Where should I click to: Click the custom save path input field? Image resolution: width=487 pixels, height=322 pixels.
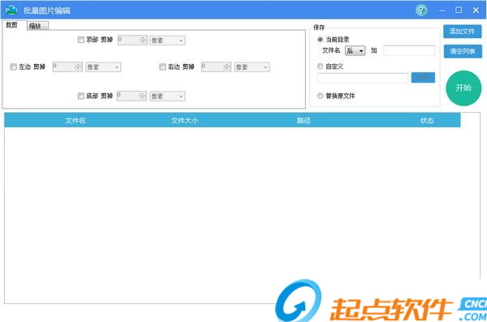point(363,78)
